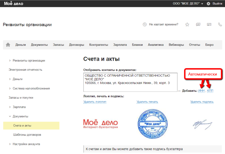Click 'Не хватает времени?' link
The width and height of the screenshot is (225, 154).
163,24
